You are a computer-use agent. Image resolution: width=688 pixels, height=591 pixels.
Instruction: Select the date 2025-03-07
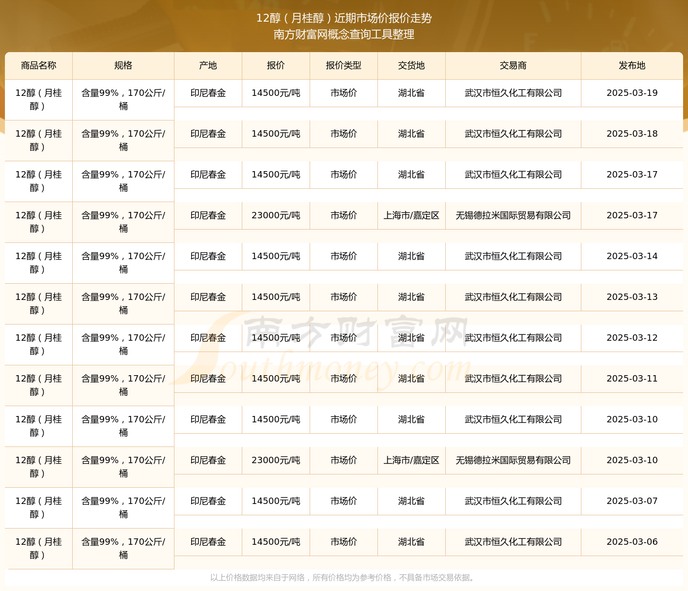coord(632,501)
